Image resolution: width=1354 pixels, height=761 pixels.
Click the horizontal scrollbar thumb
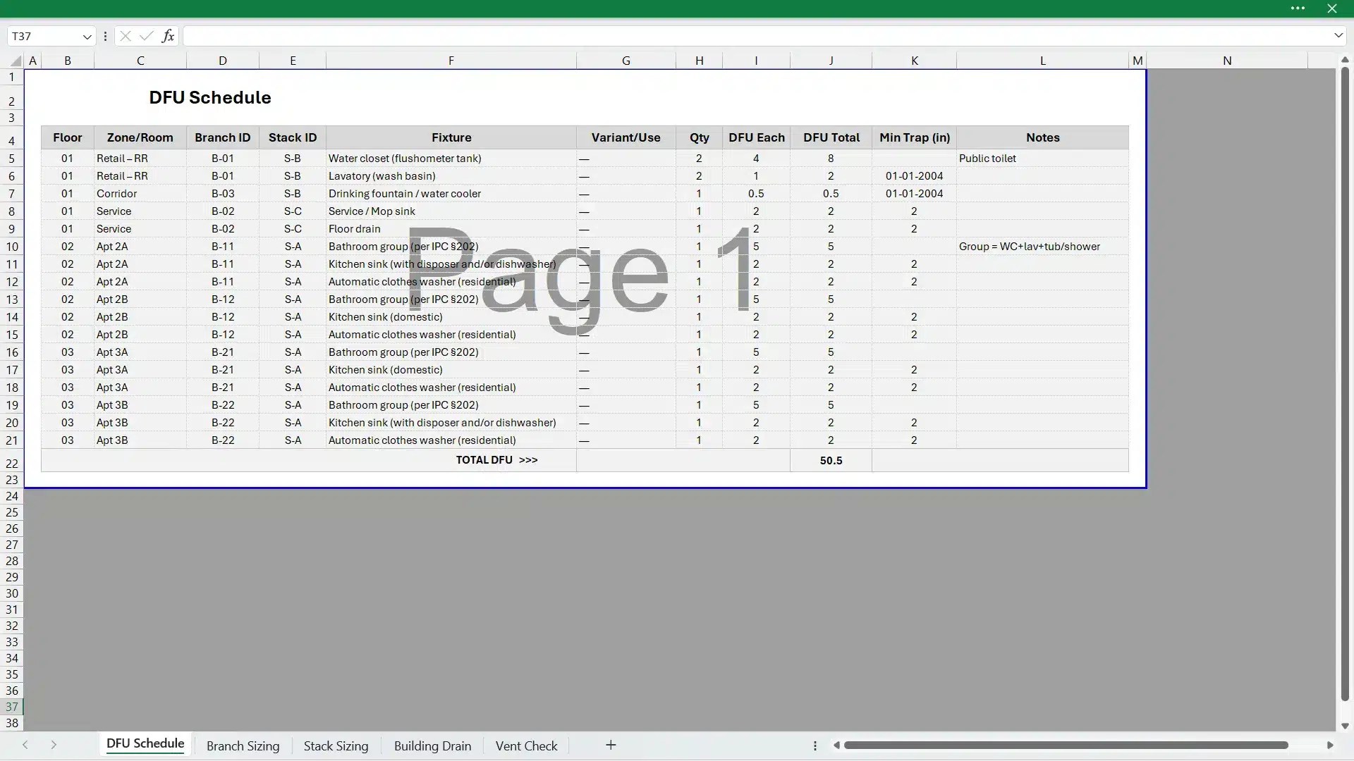pos(1065,745)
